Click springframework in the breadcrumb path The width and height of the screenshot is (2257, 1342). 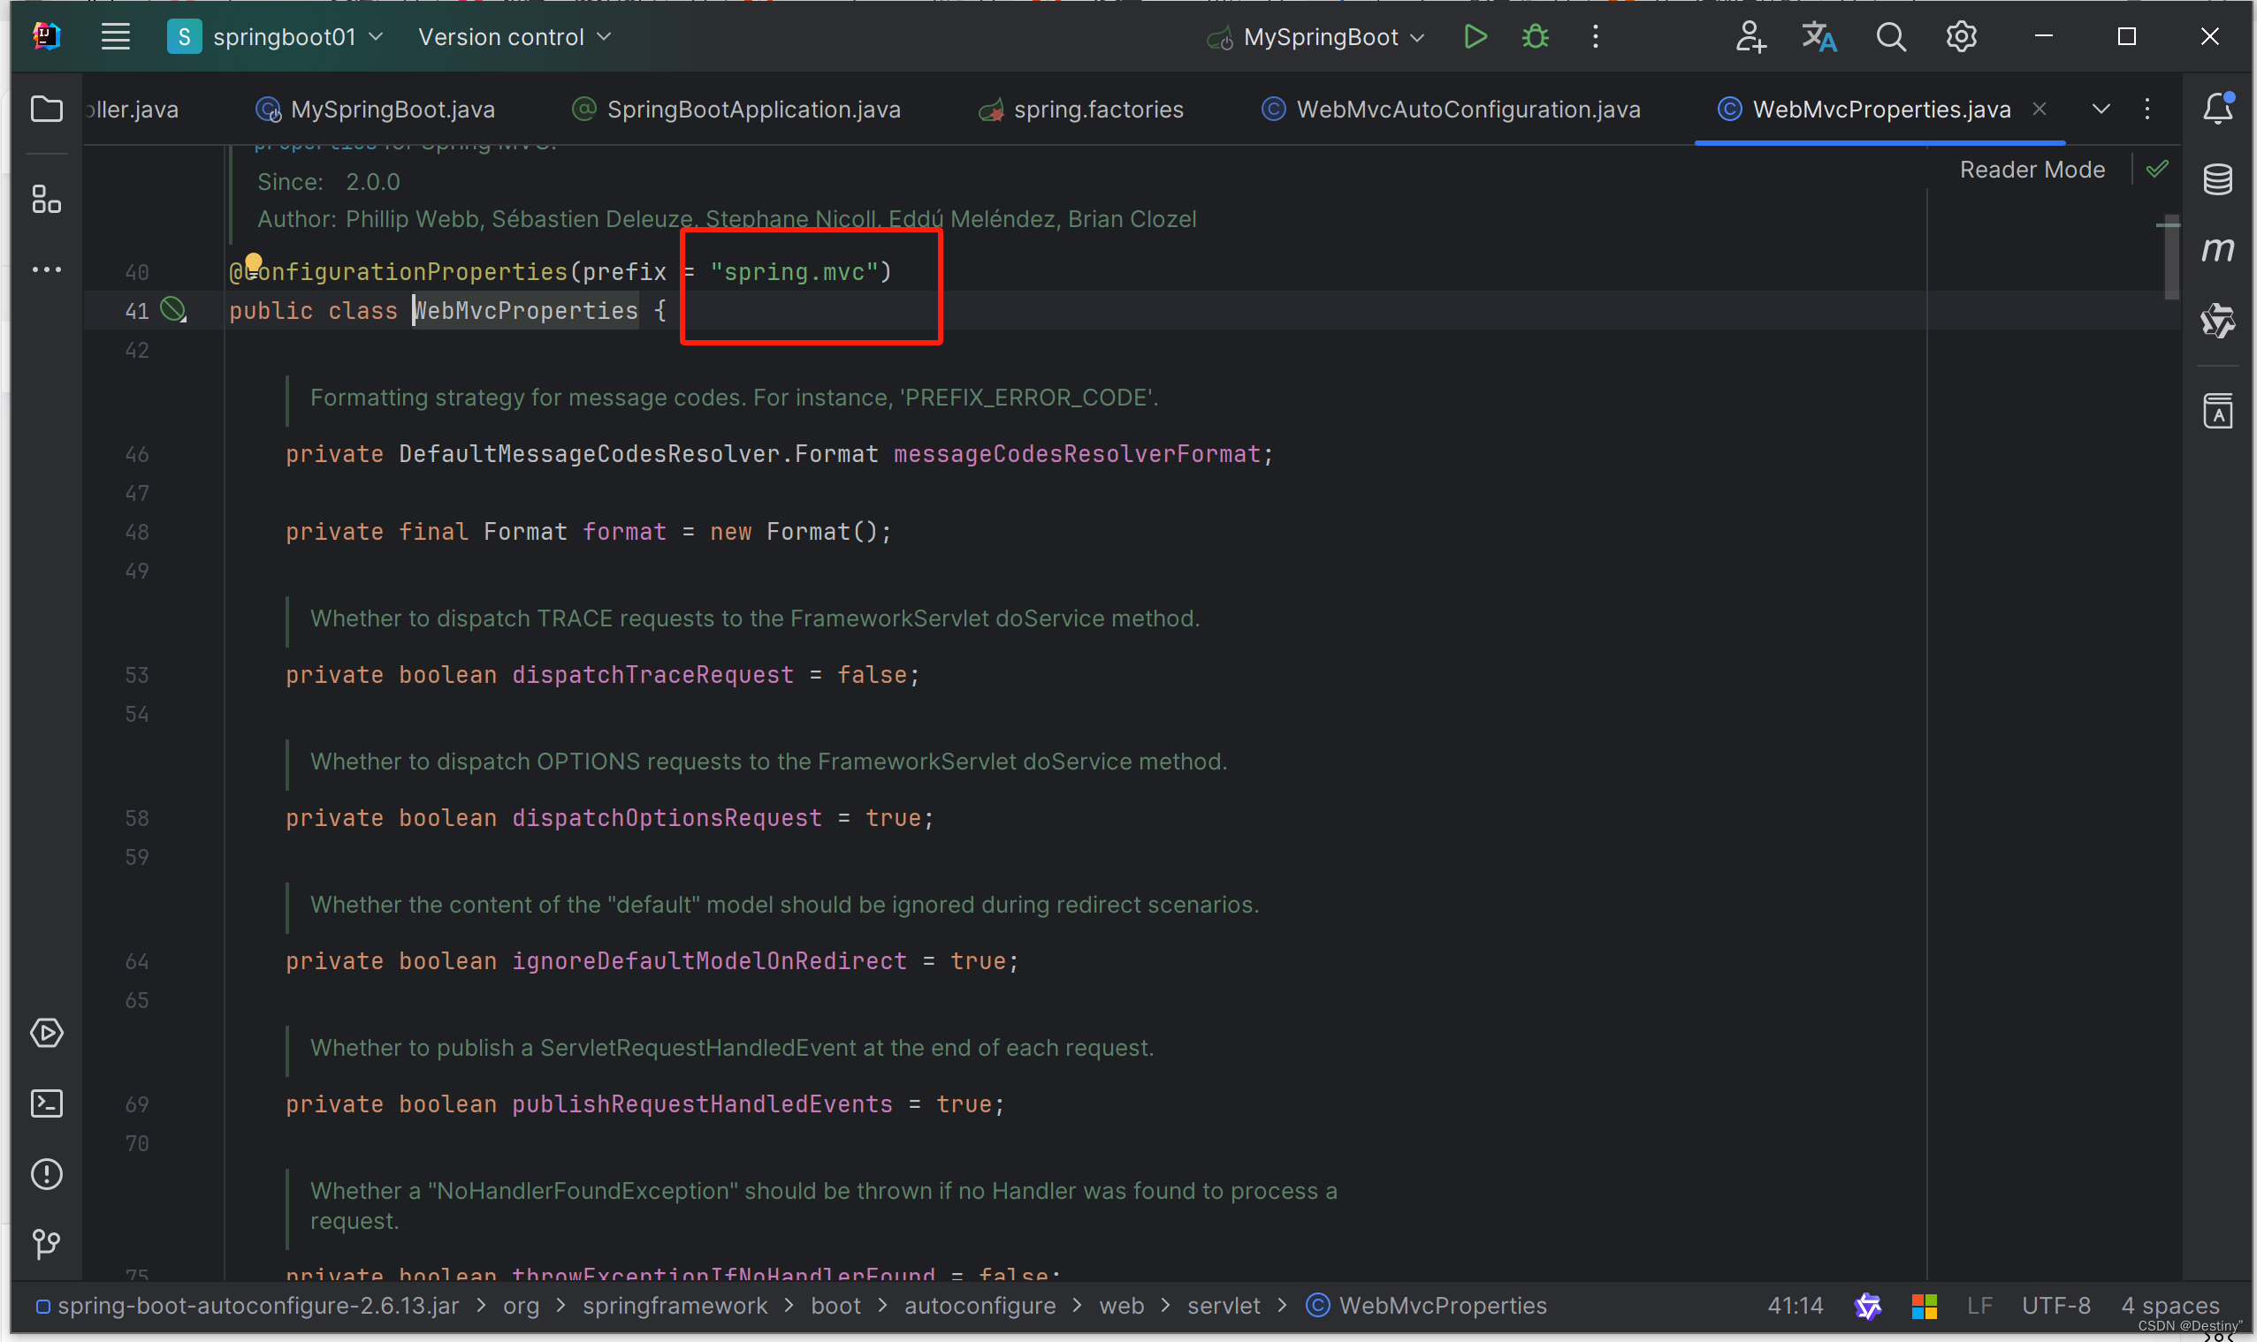coord(674,1306)
